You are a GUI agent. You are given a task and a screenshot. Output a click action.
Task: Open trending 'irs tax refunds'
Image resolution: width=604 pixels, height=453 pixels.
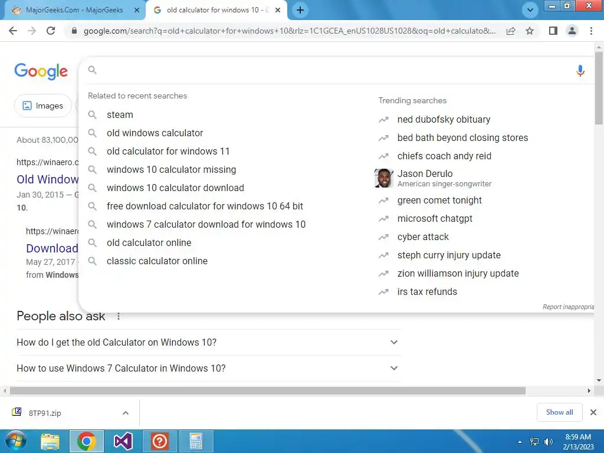pyautogui.click(x=427, y=292)
